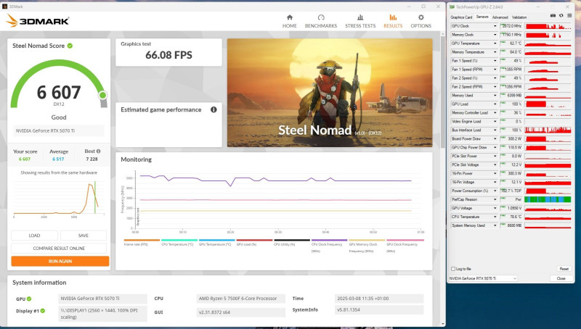Click the Time value 2025-03-08 11:35
Image resolution: width=581 pixels, height=329 pixels.
[378, 299]
